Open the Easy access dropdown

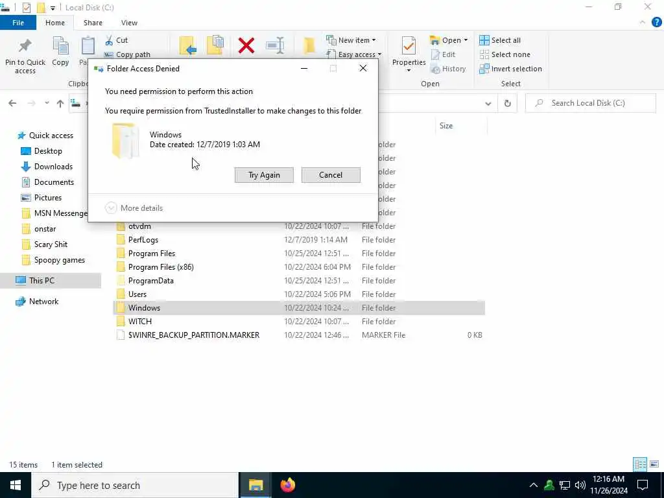354,54
